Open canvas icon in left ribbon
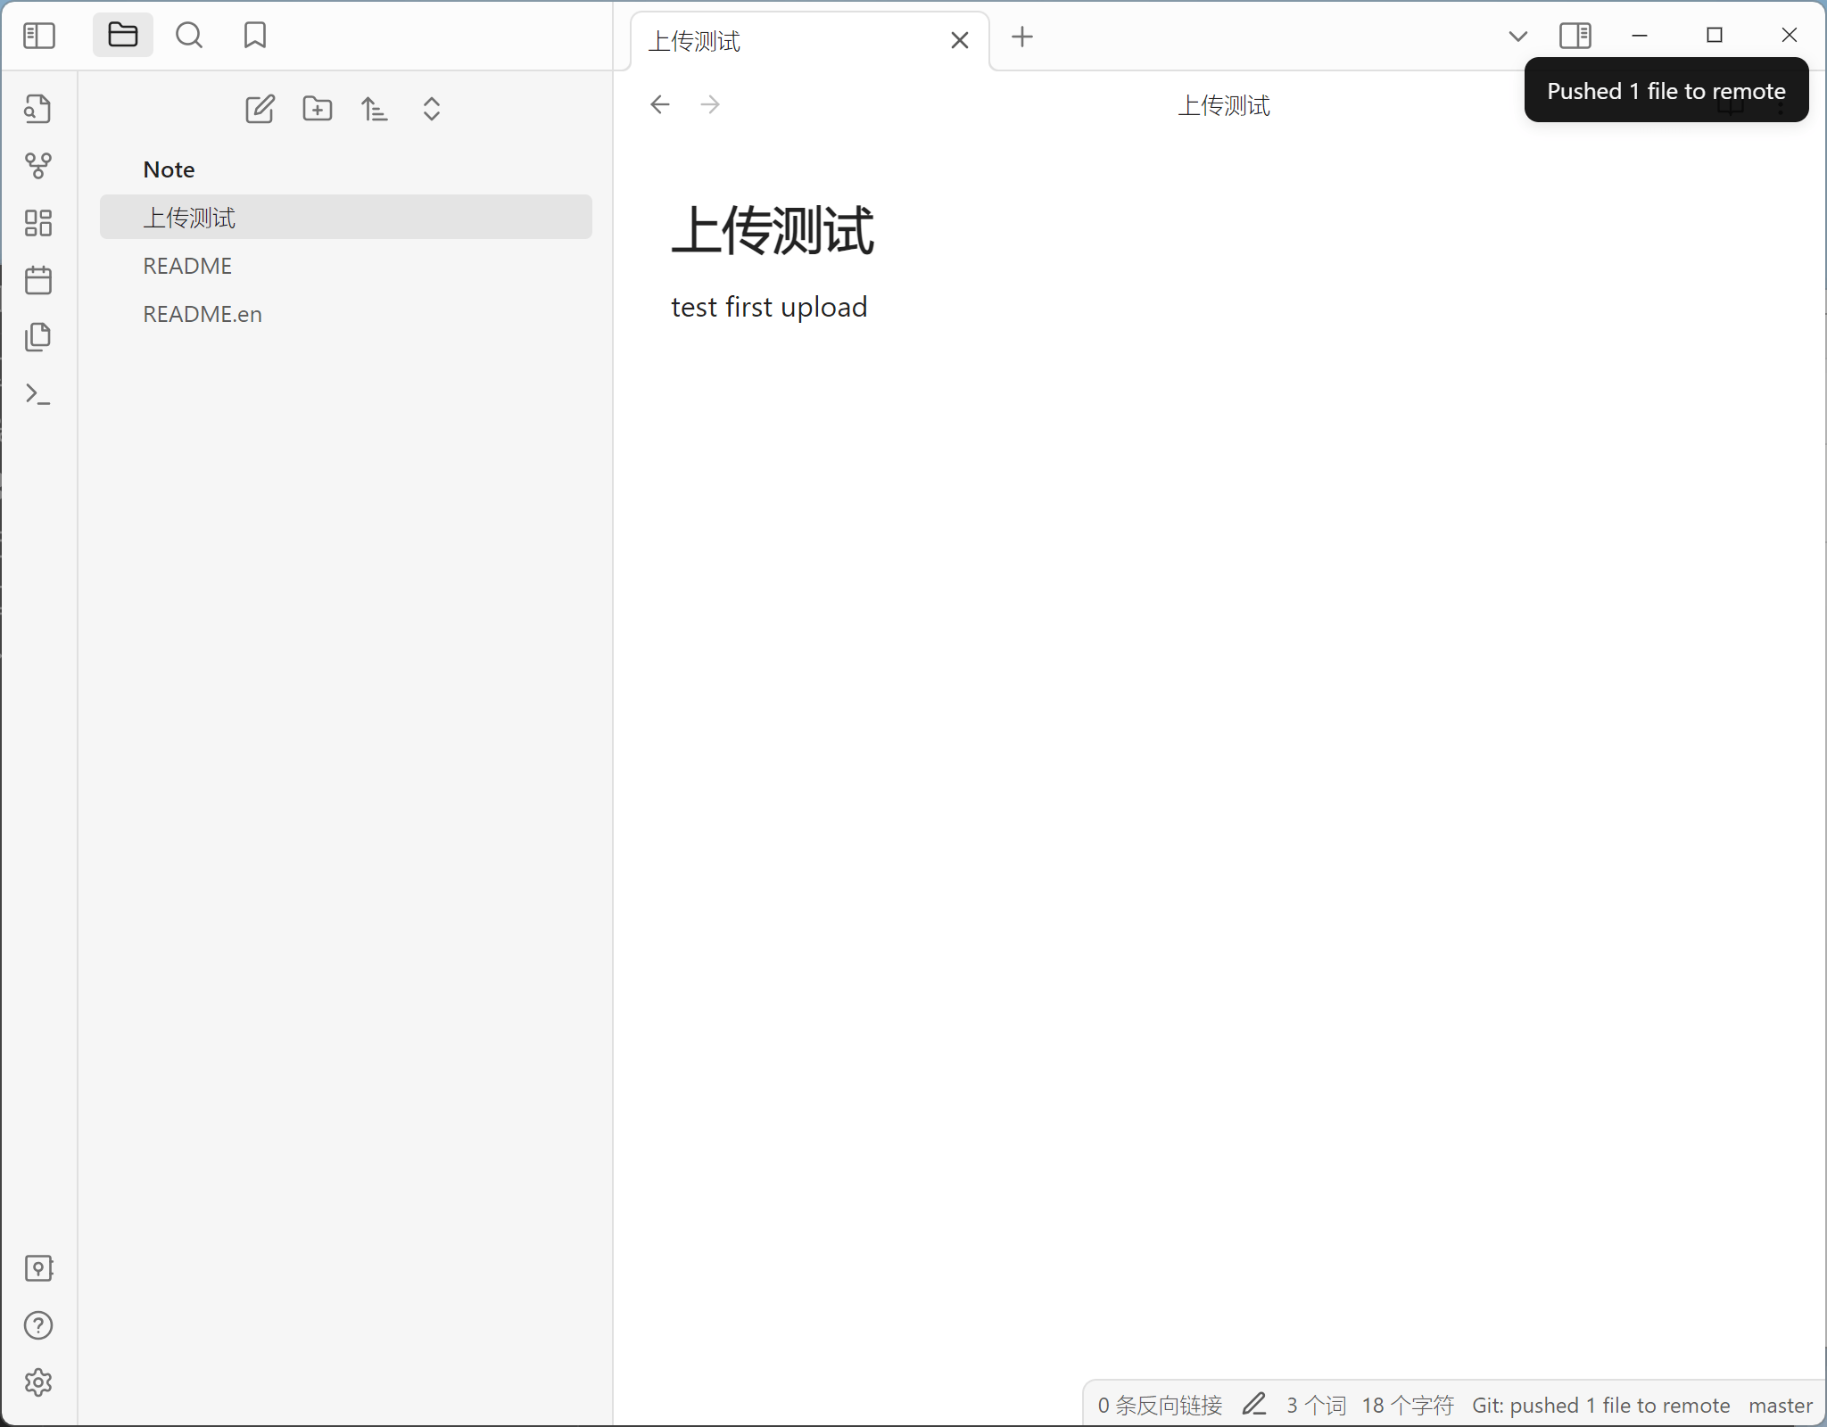Image resolution: width=1827 pixels, height=1427 pixels. click(x=37, y=223)
